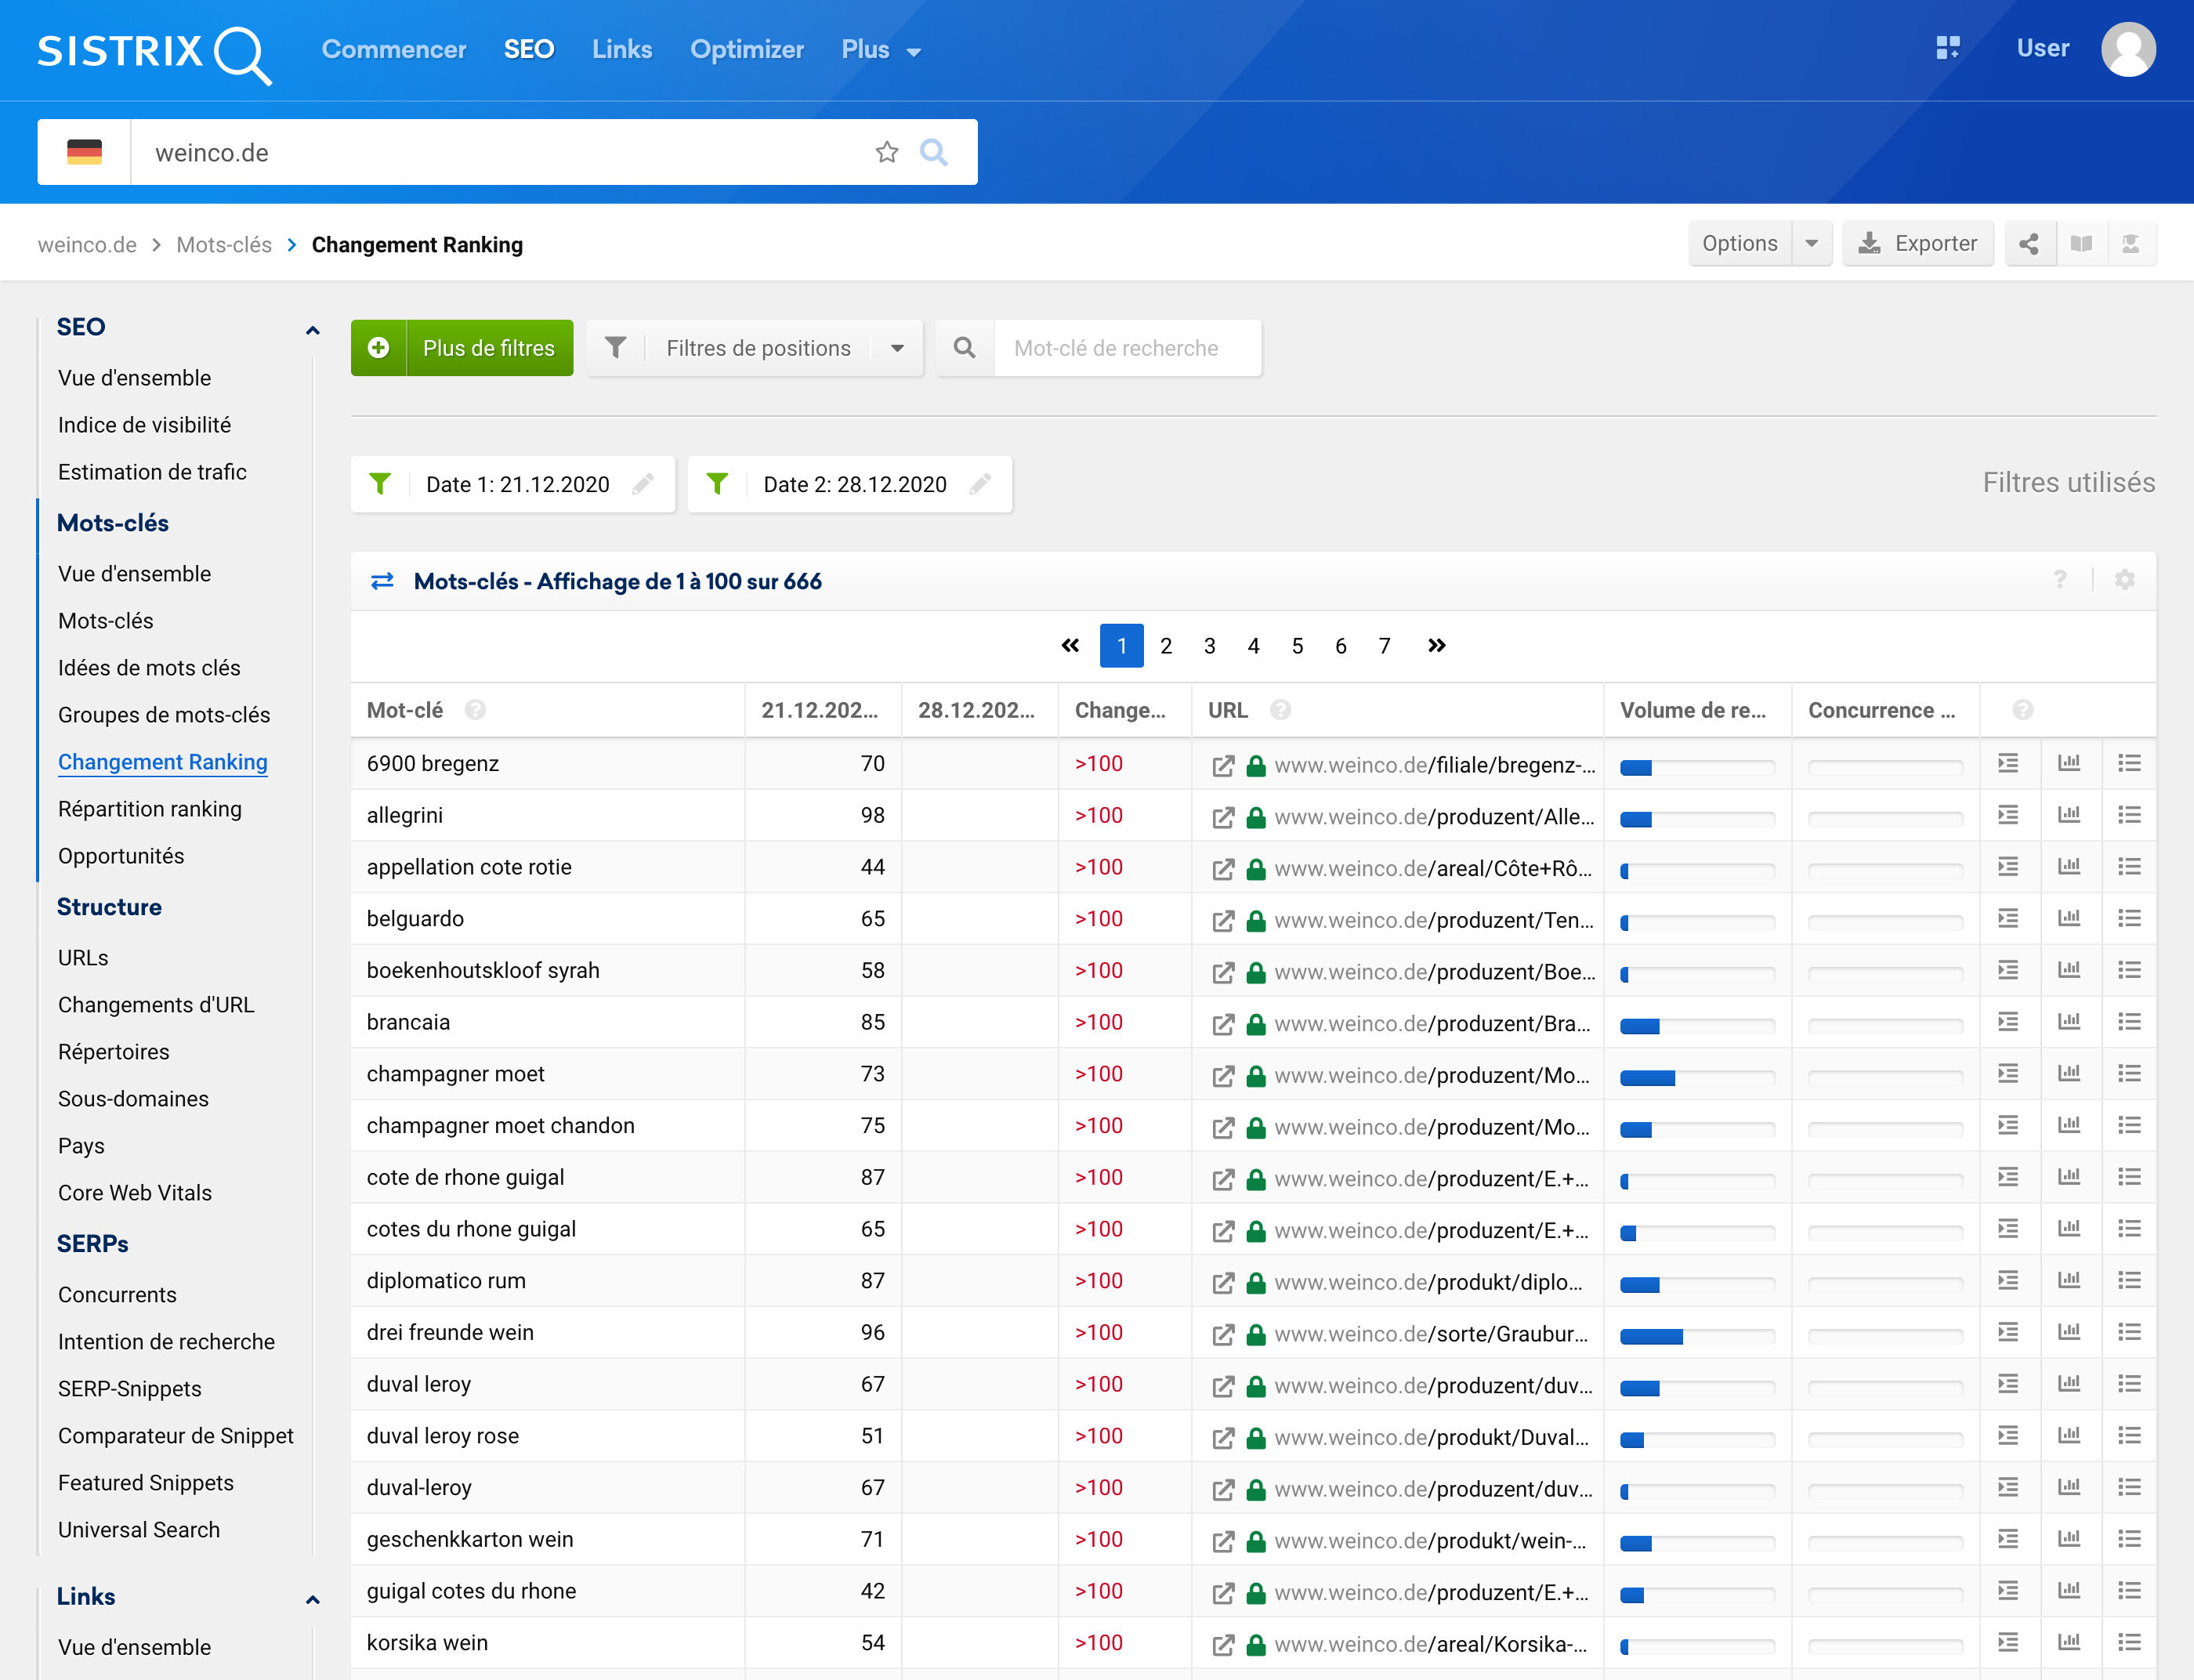2194x1680 pixels.
Task: Click the Options button
Action: (1740, 244)
